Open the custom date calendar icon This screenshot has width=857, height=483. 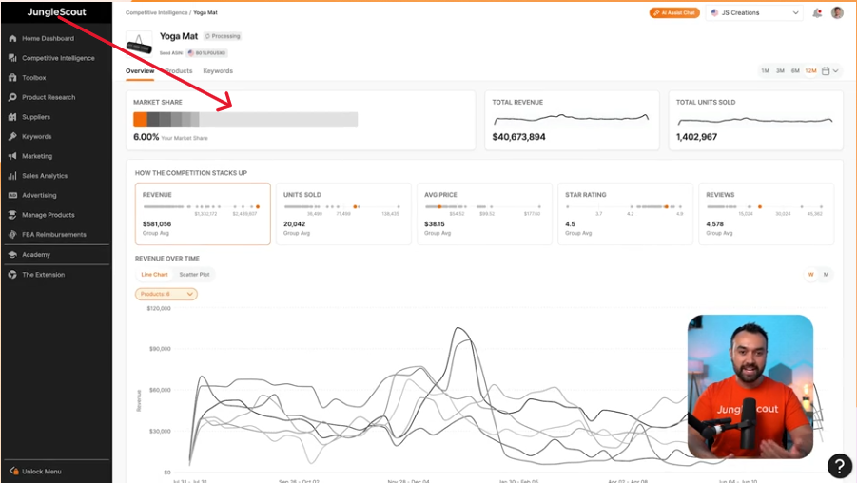point(826,71)
